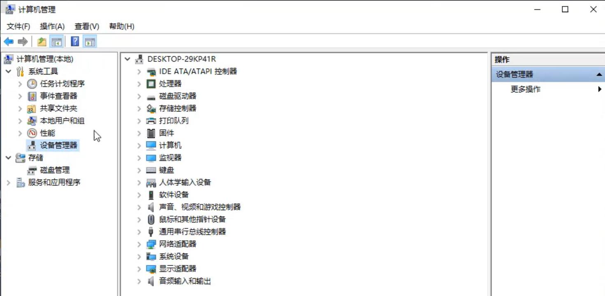展开显示适配器设备类别

[139, 268]
